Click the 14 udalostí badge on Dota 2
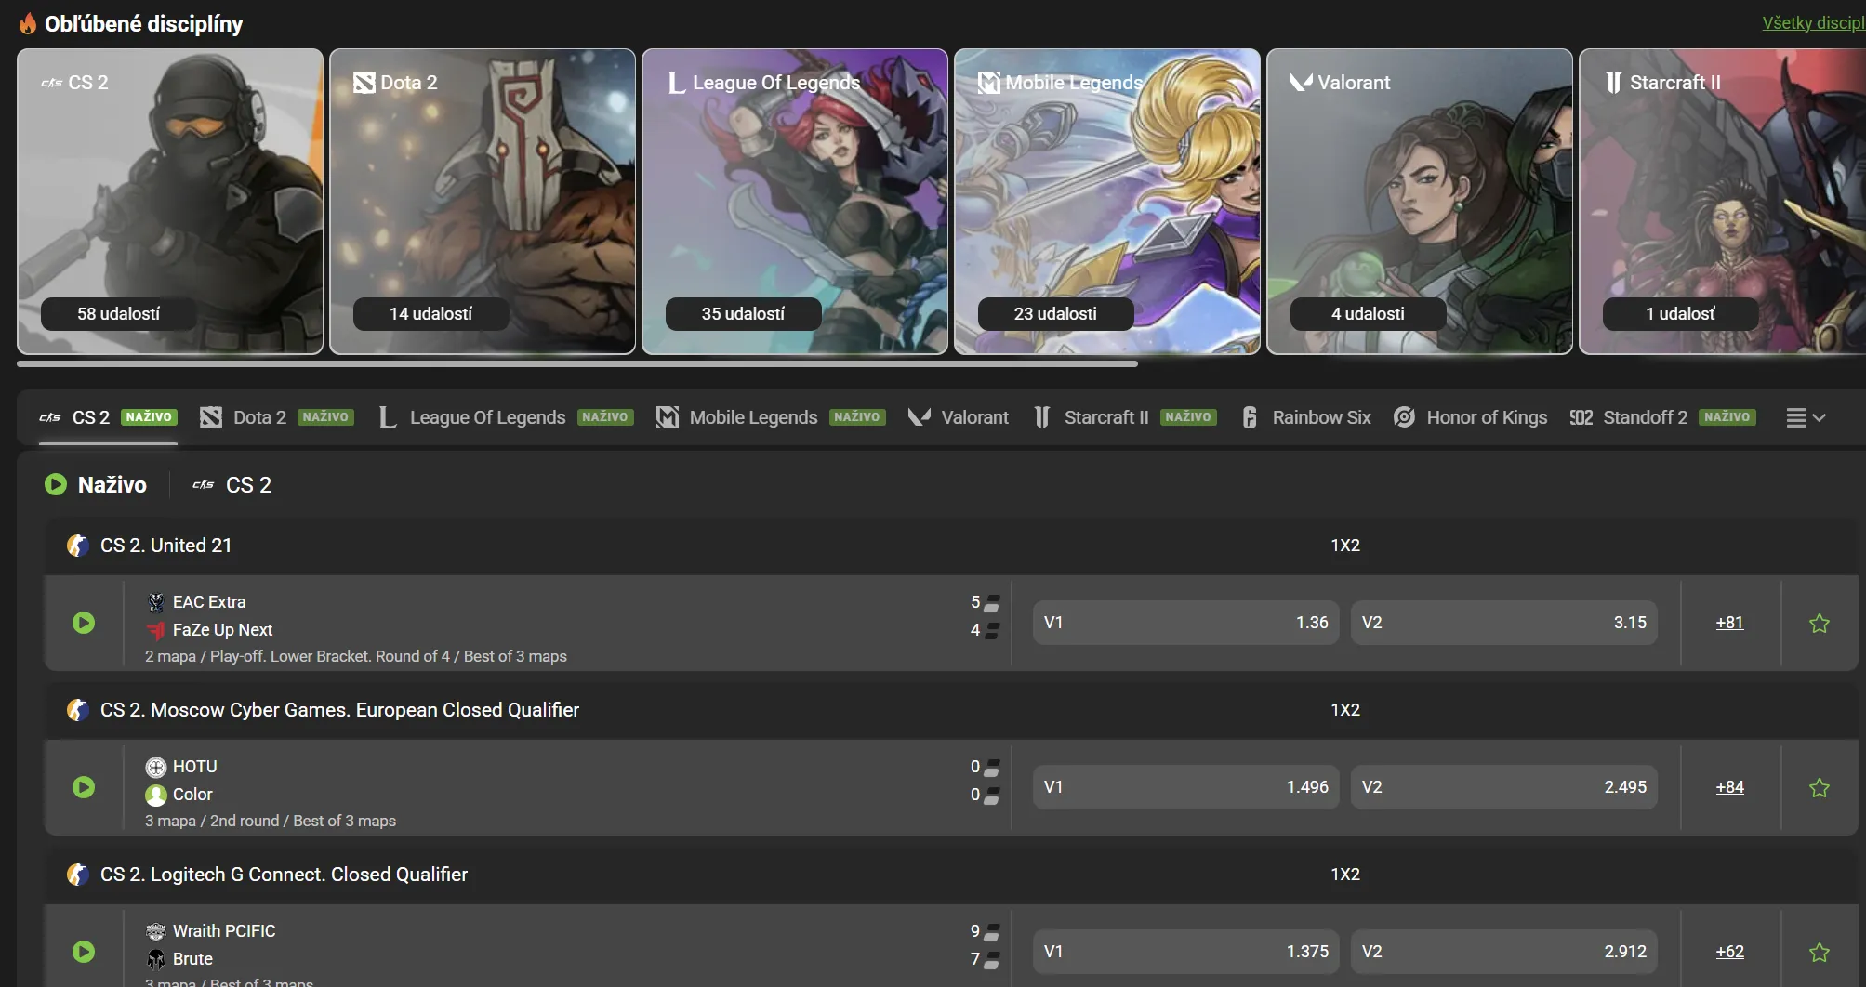The width and height of the screenshot is (1866, 987). pos(430,314)
